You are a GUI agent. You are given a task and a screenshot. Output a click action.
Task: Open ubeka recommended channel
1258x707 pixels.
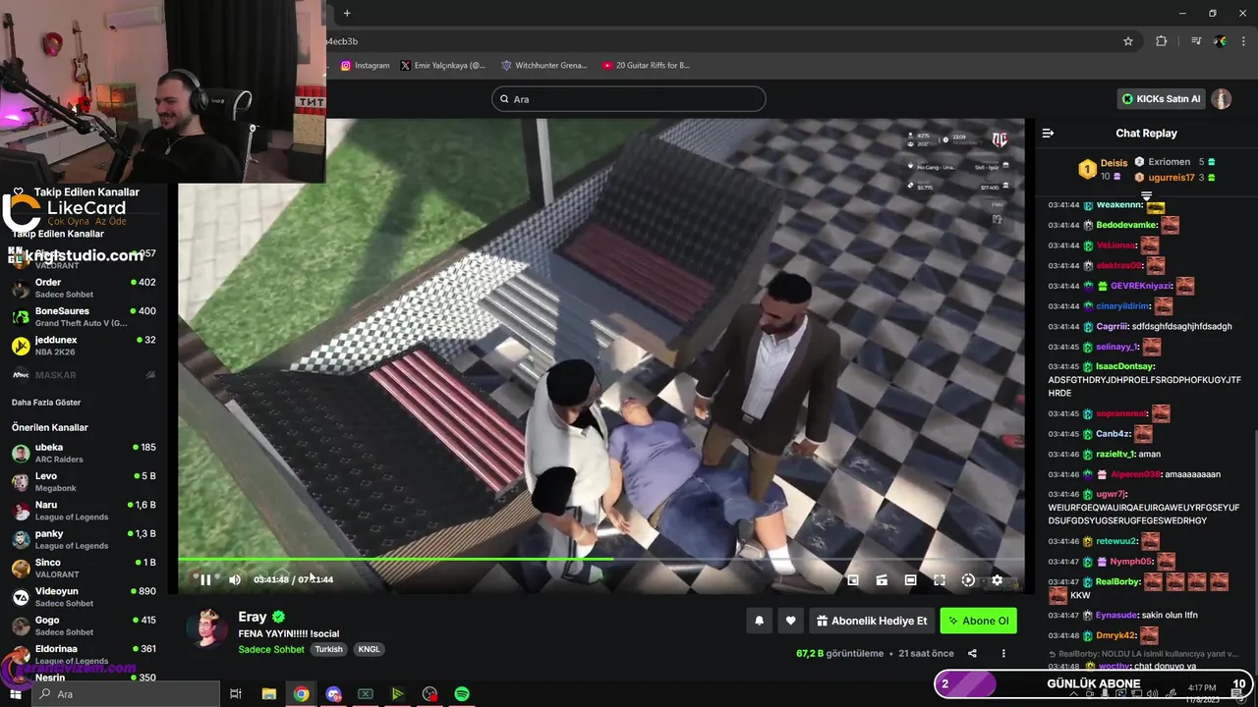point(84,453)
